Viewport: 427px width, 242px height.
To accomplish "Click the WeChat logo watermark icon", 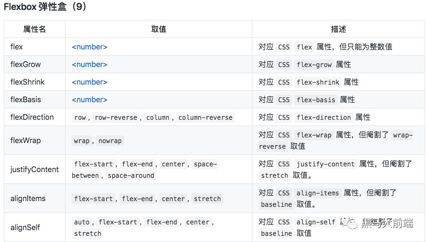I will [x=352, y=223].
